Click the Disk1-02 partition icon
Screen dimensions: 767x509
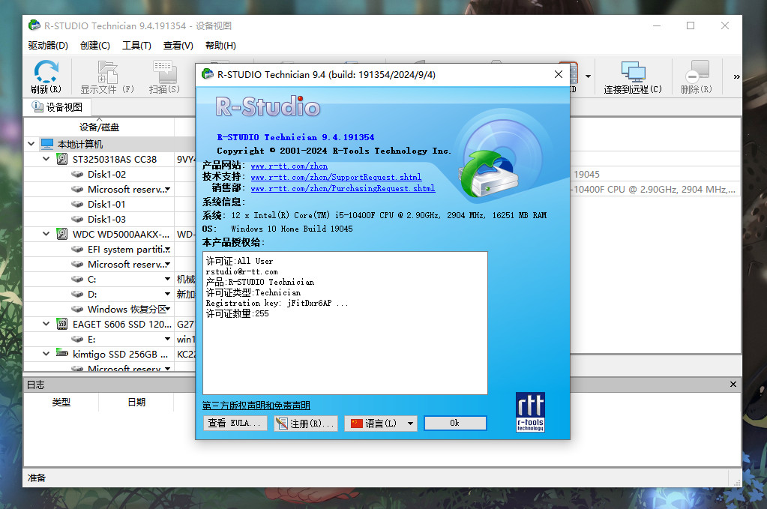[x=77, y=174]
